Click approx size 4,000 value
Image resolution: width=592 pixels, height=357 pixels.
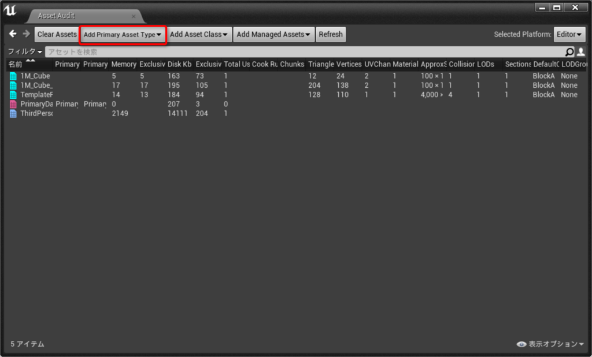(432, 95)
